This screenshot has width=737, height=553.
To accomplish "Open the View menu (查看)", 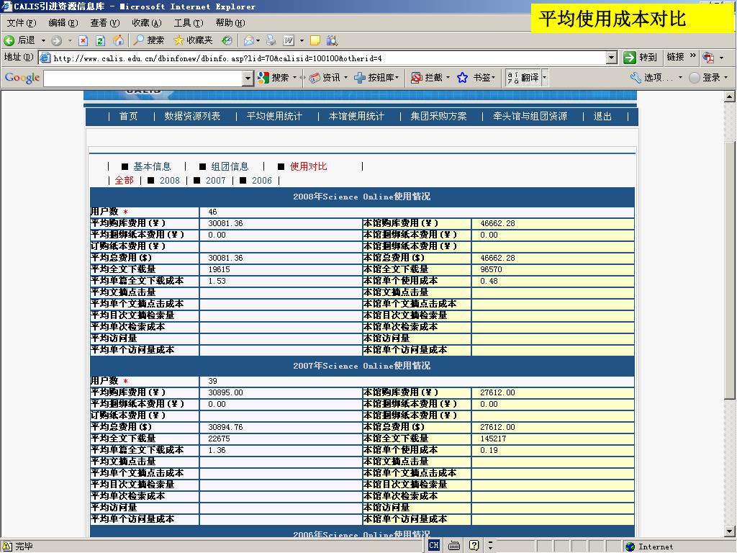I will (x=105, y=23).
